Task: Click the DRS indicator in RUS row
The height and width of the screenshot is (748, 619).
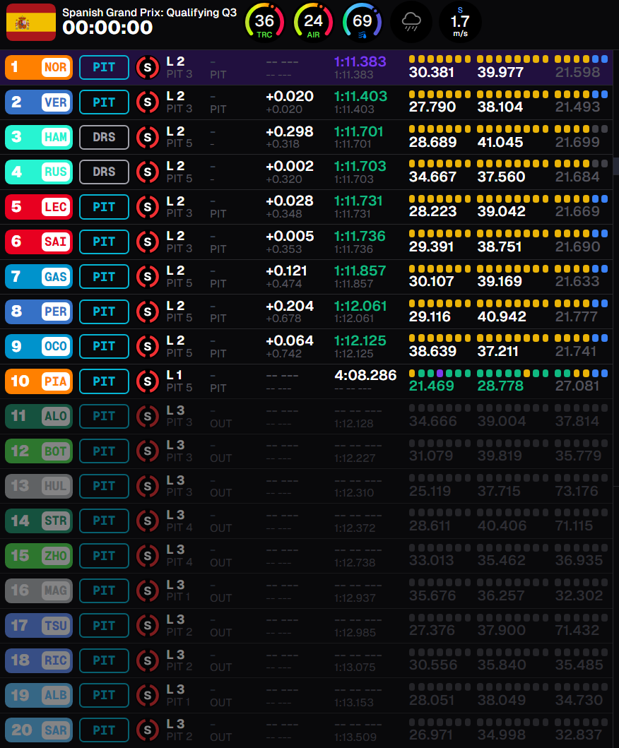Action: point(104,172)
